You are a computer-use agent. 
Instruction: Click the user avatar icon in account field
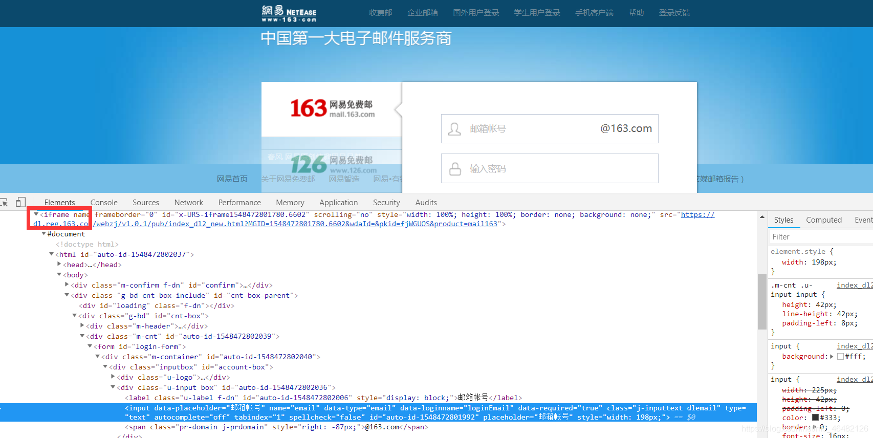454,129
